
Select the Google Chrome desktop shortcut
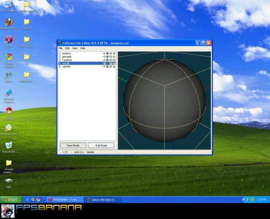click(9, 61)
